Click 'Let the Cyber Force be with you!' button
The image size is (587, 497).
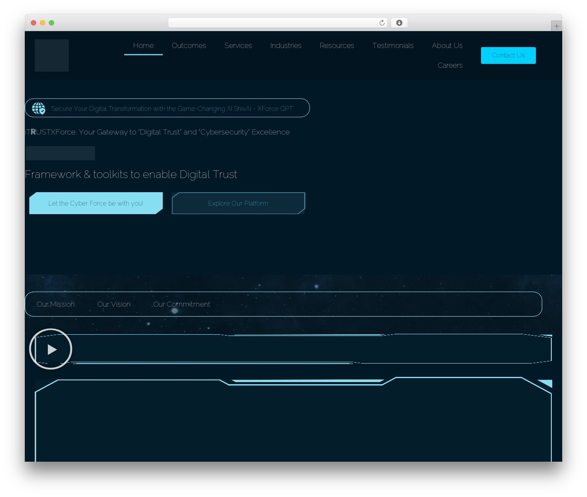(x=96, y=203)
